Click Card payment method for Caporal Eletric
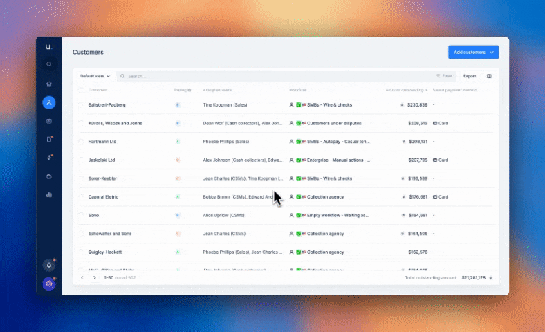The width and height of the screenshot is (545, 332). pyautogui.click(x=441, y=196)
